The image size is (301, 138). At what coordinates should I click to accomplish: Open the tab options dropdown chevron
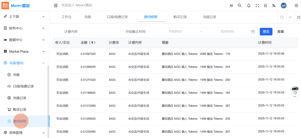click(x=290, y=17)
